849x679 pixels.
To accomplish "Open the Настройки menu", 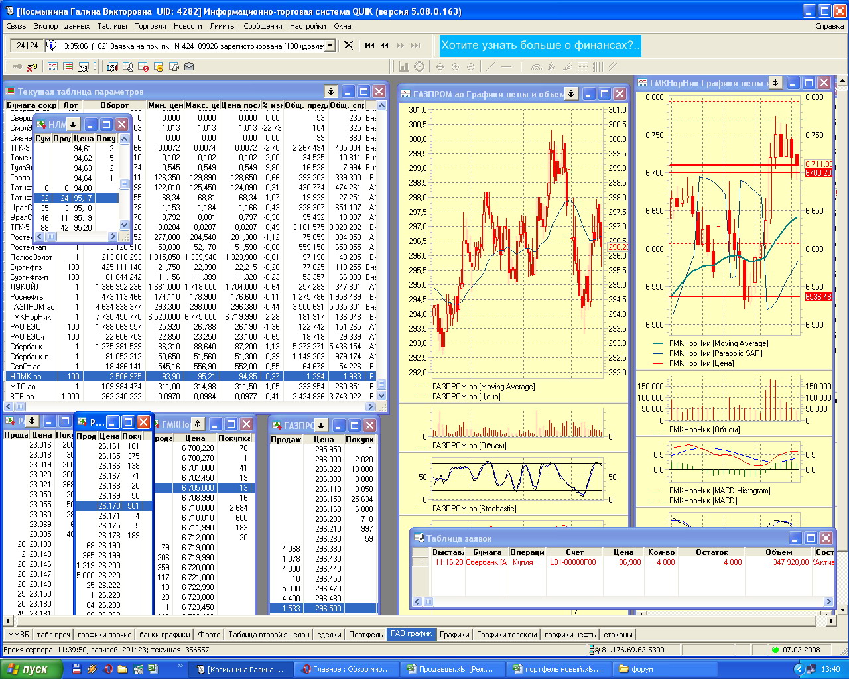I will [308, 26].
